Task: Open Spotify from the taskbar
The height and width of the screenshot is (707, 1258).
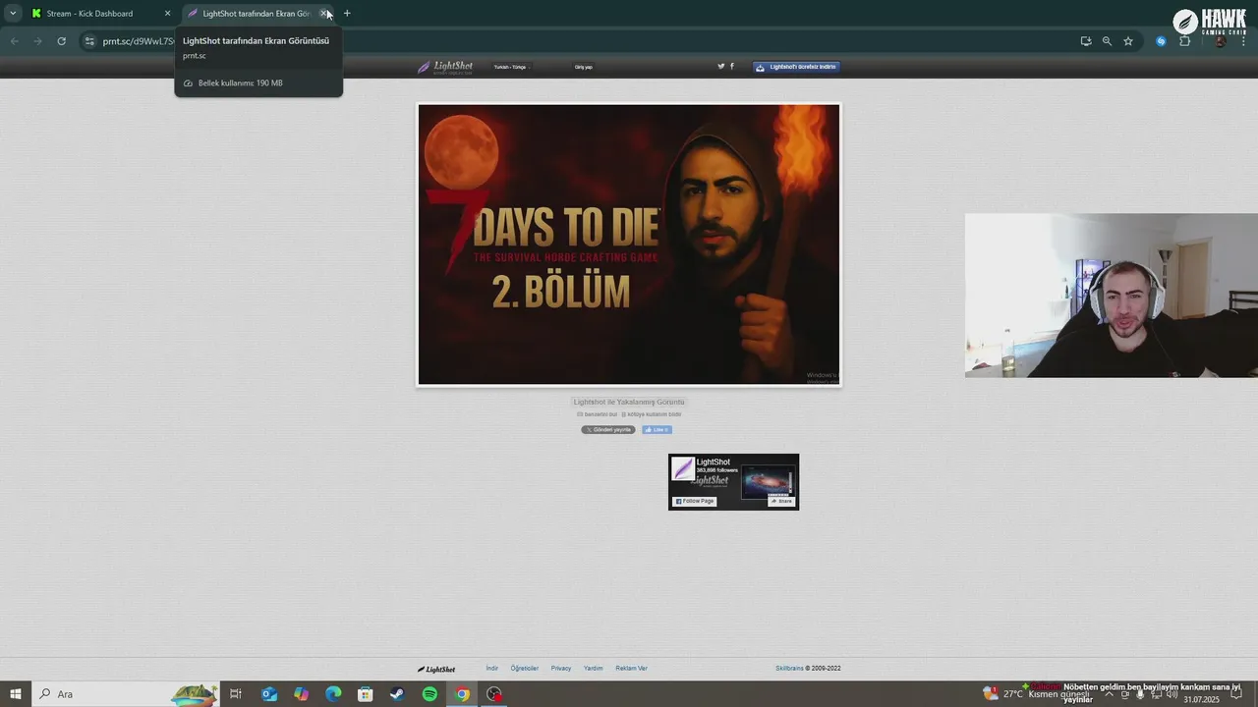Action: tap(429, 694)
